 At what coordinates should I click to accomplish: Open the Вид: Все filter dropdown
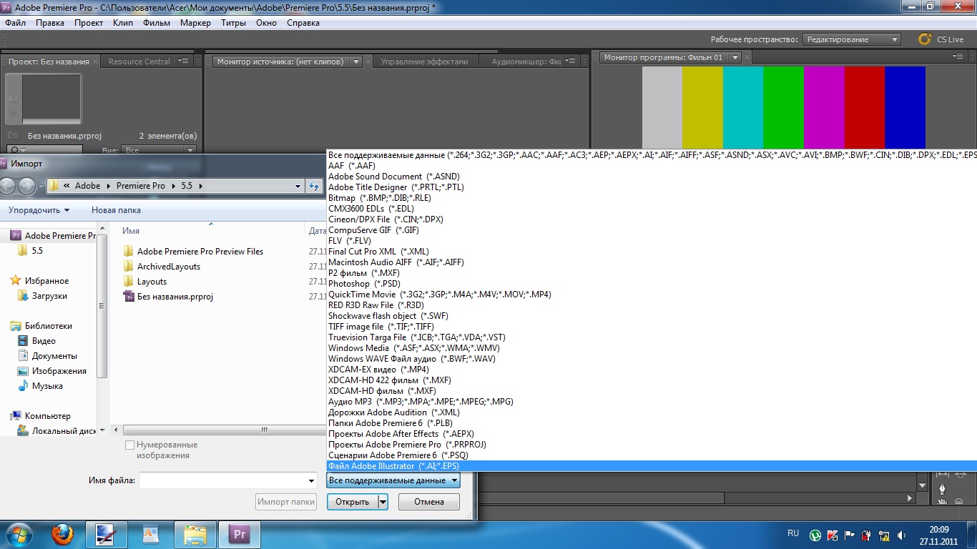click(159, 150)
